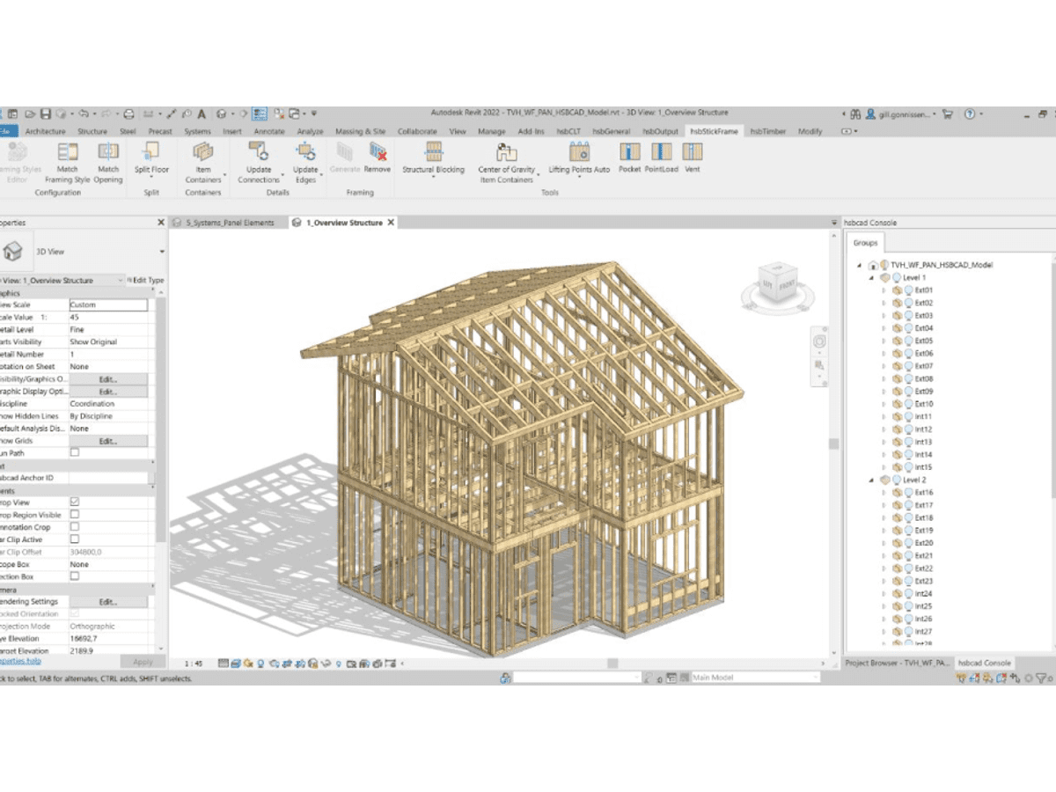Click the Remove framing icon

coord(378,152)
